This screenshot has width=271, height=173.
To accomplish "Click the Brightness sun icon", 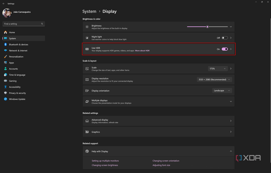I will pos(87,27).
